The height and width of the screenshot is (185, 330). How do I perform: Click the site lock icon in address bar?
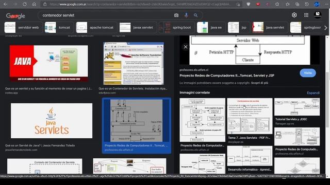(x=45, y=4)
